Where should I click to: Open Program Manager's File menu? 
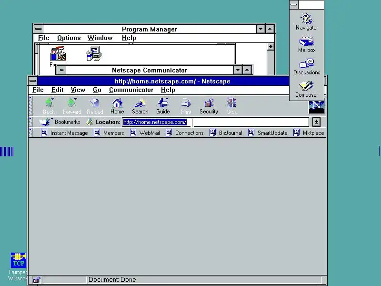click(44, 38)
